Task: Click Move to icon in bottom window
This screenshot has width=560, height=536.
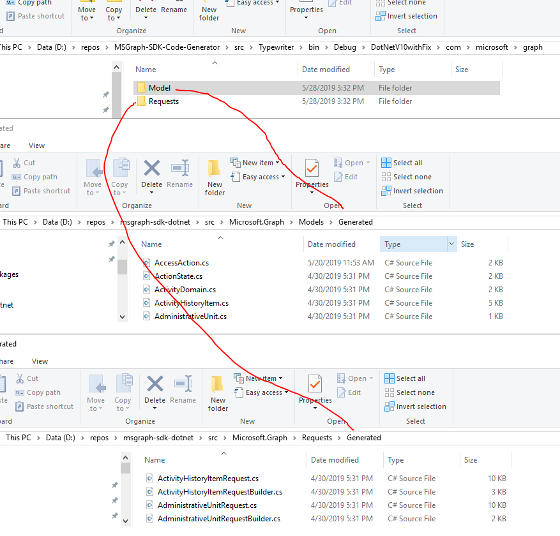Action: pos(98,384)
